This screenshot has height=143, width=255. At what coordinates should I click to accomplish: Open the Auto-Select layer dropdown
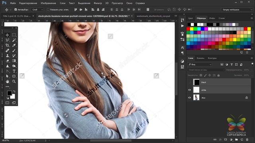pos(37,10)
